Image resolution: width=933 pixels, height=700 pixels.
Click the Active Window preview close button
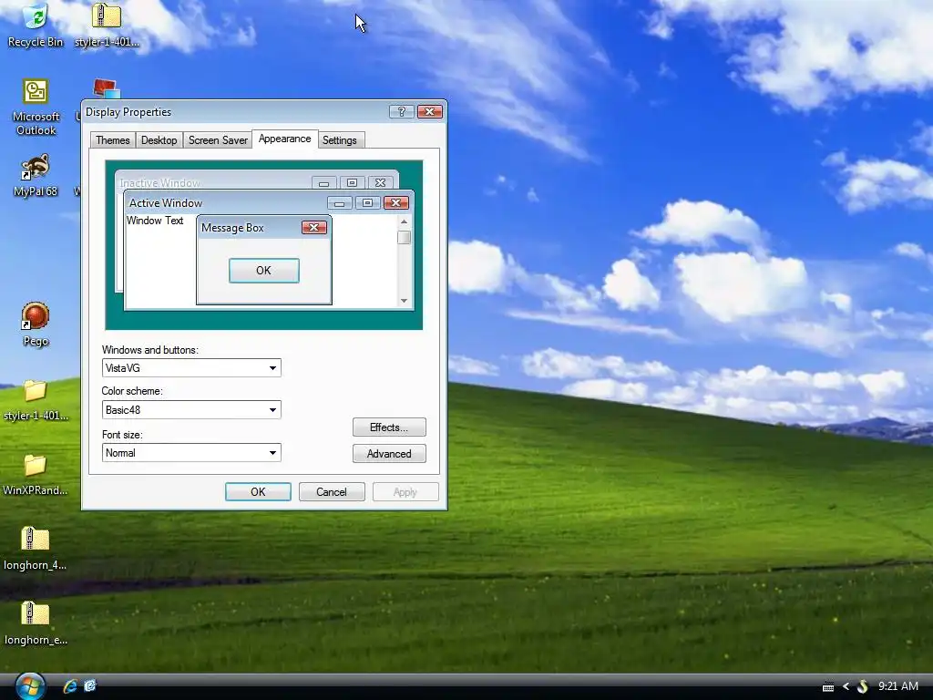(395, 203)
